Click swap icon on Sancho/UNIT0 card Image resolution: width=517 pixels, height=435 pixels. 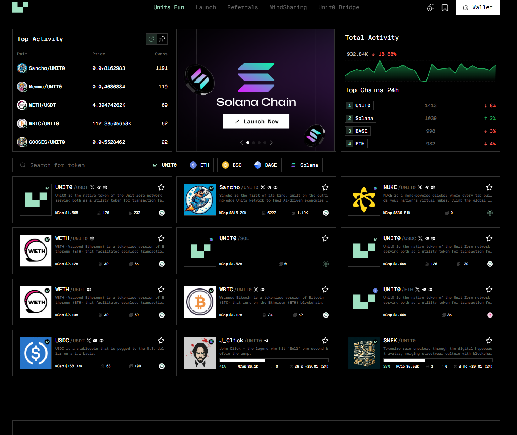(326, 213)
